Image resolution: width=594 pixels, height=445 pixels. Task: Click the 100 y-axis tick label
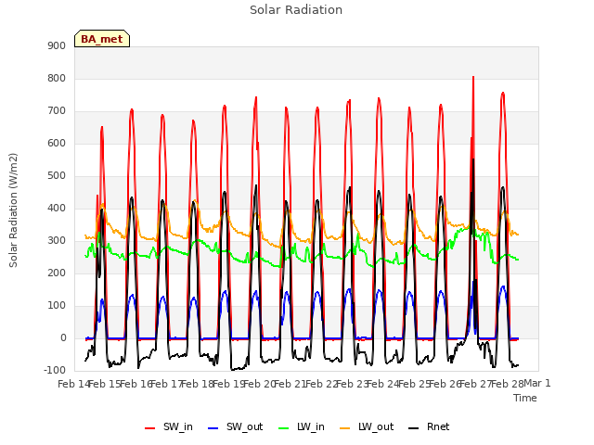(x=57, y=306)
